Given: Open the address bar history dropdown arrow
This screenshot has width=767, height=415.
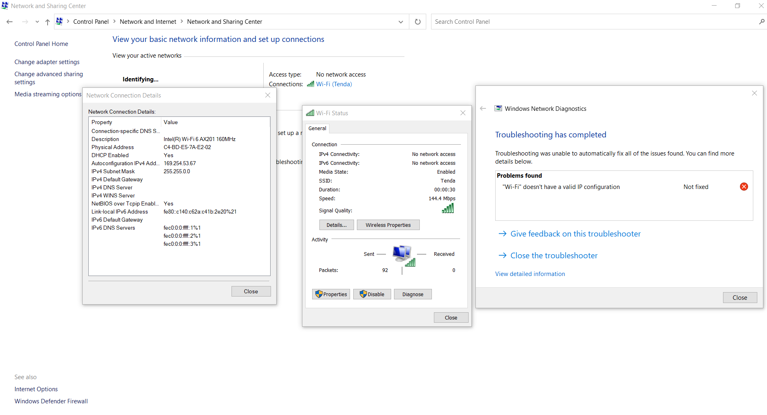Looking at the screenshot, I should (400, 21).
